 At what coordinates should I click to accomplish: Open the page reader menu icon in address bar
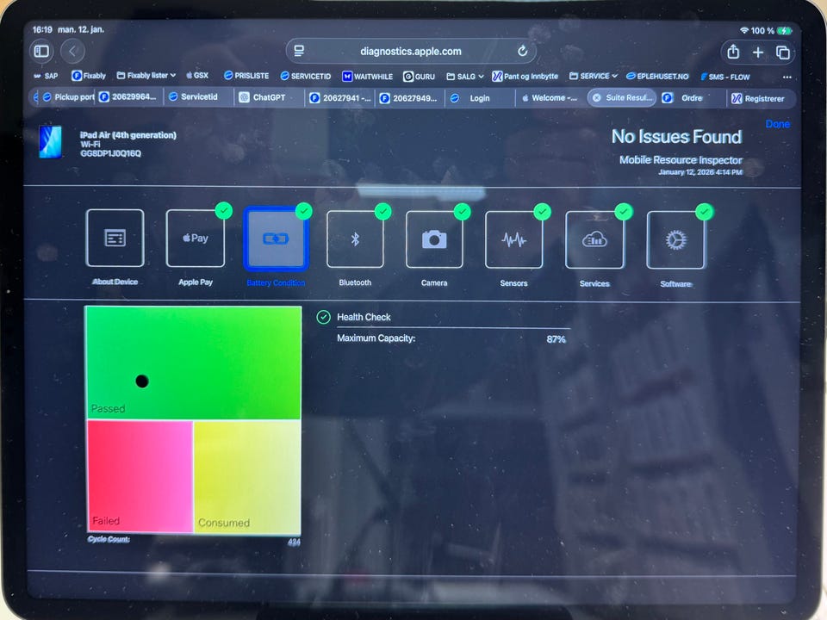299,51
